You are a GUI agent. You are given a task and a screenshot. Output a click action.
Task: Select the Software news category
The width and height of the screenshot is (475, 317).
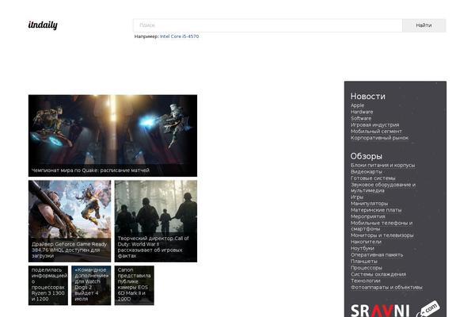[361, 118]
